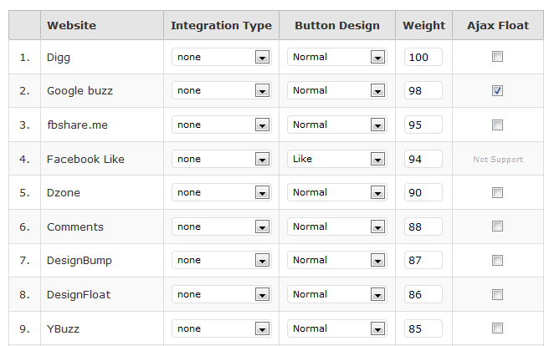Focus Facebook Like weight field showing 94
Viewport: 544px width, 346px height.
coord(423,159)
